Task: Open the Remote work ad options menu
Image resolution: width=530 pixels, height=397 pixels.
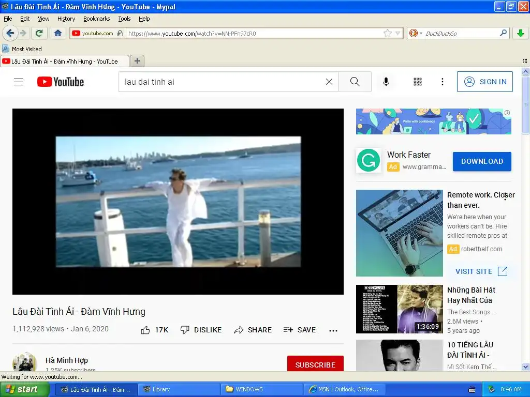Action: pyautogui.click(x=505, y=197)
